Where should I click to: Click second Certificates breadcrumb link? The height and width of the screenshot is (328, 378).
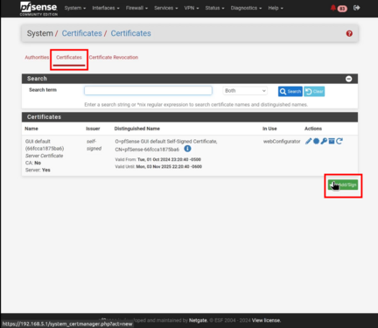pyautogui.click(x=131, y=33)
